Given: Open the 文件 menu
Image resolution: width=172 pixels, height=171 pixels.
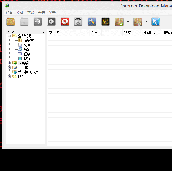Looking at the screenshot, I should (x=20, y=13).
